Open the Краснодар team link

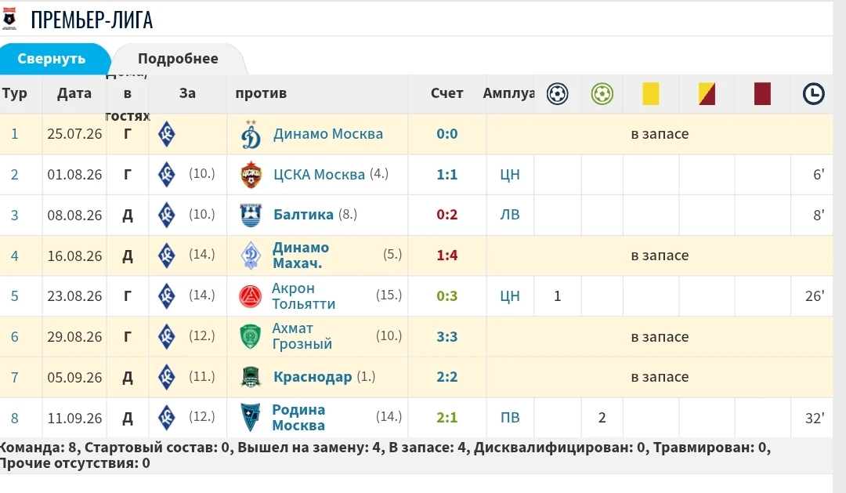point(313,377)
